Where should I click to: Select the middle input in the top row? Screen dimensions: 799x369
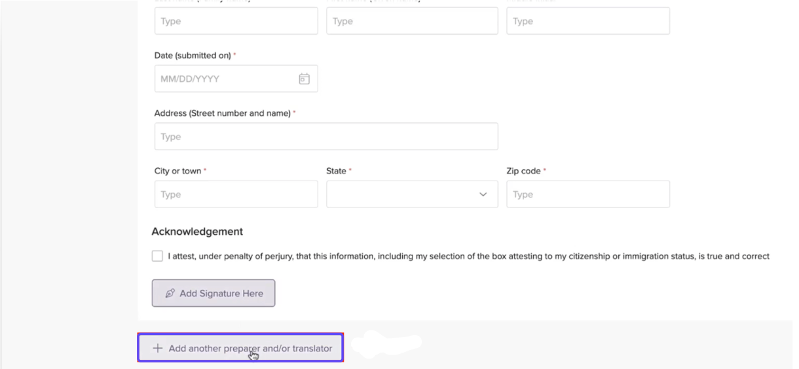(411, 22)
